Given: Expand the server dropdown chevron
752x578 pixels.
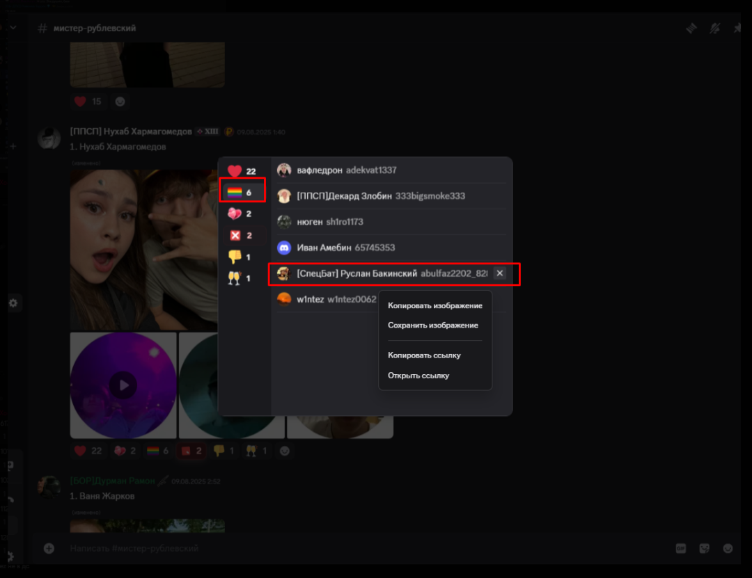Looking at the screenshot, I should click(x=13, y=27).
